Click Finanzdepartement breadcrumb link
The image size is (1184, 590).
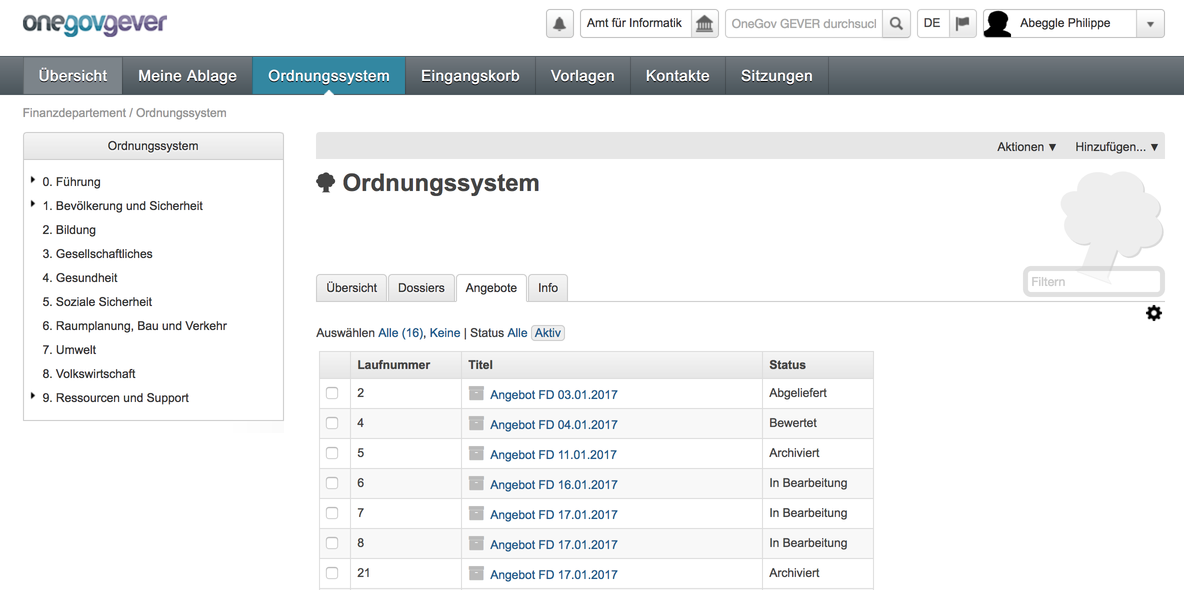[74, 113]
